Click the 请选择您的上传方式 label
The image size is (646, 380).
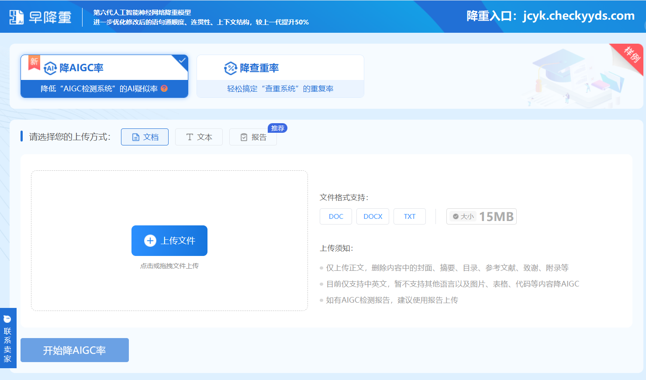click(70, 137)
